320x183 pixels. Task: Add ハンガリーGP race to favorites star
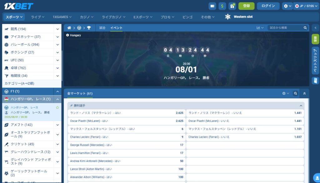[57, 108]
